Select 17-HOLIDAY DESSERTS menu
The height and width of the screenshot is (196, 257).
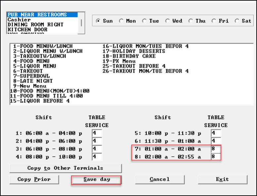pos(134,51)
